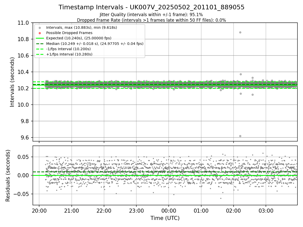Click the -1/fps Interval (10.200s) legend entry
This screenshot has height=227, width=303.
click(x=68, y=49)
